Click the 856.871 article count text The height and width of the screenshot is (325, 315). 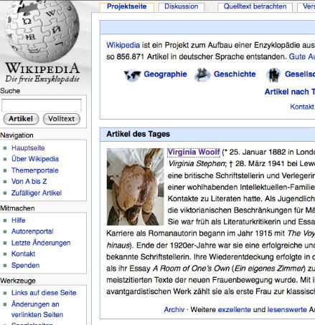pos(130,57)
